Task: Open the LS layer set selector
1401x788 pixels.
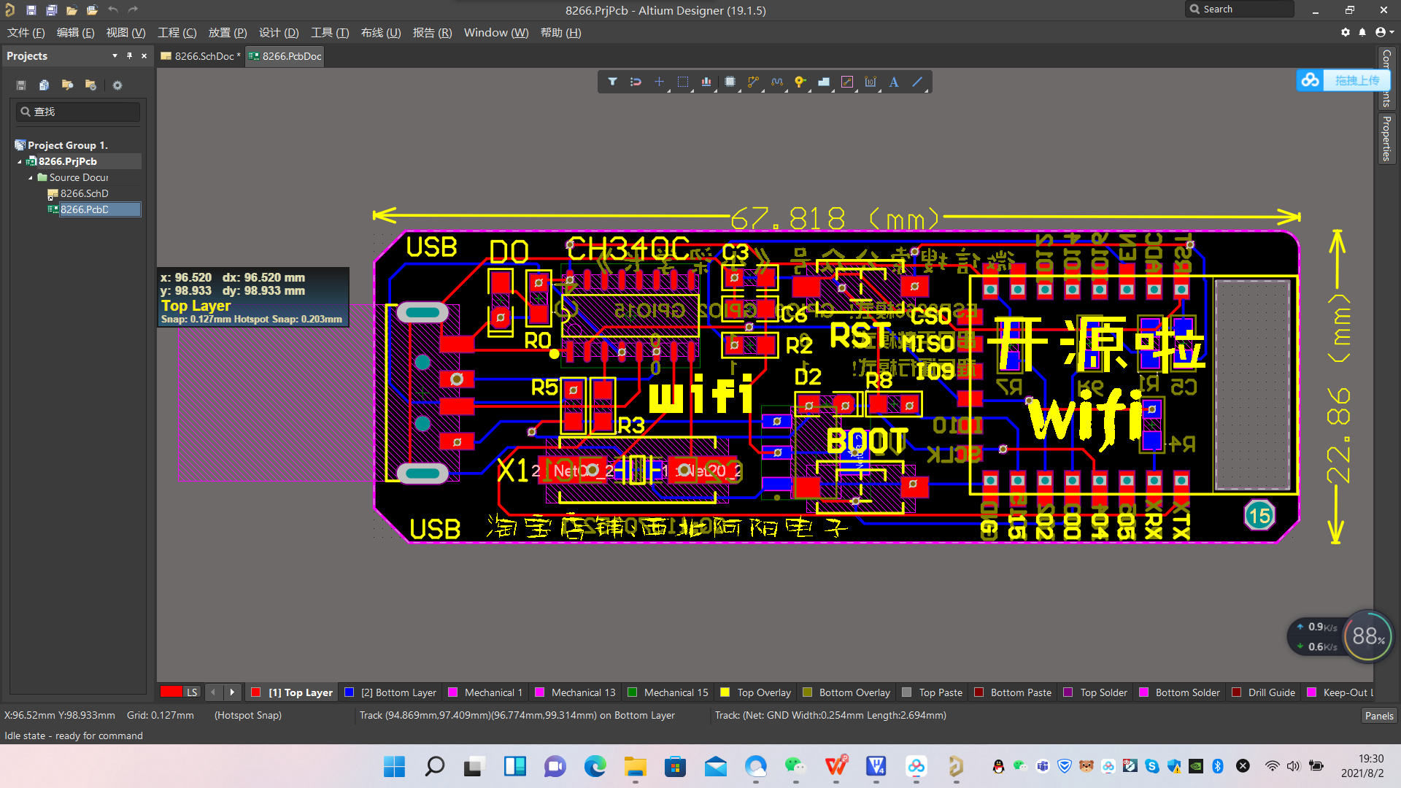Action: coord(192,692)
